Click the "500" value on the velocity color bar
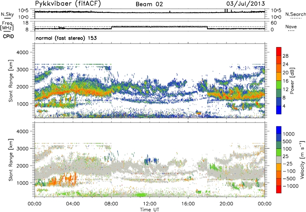 coord(287,142)
